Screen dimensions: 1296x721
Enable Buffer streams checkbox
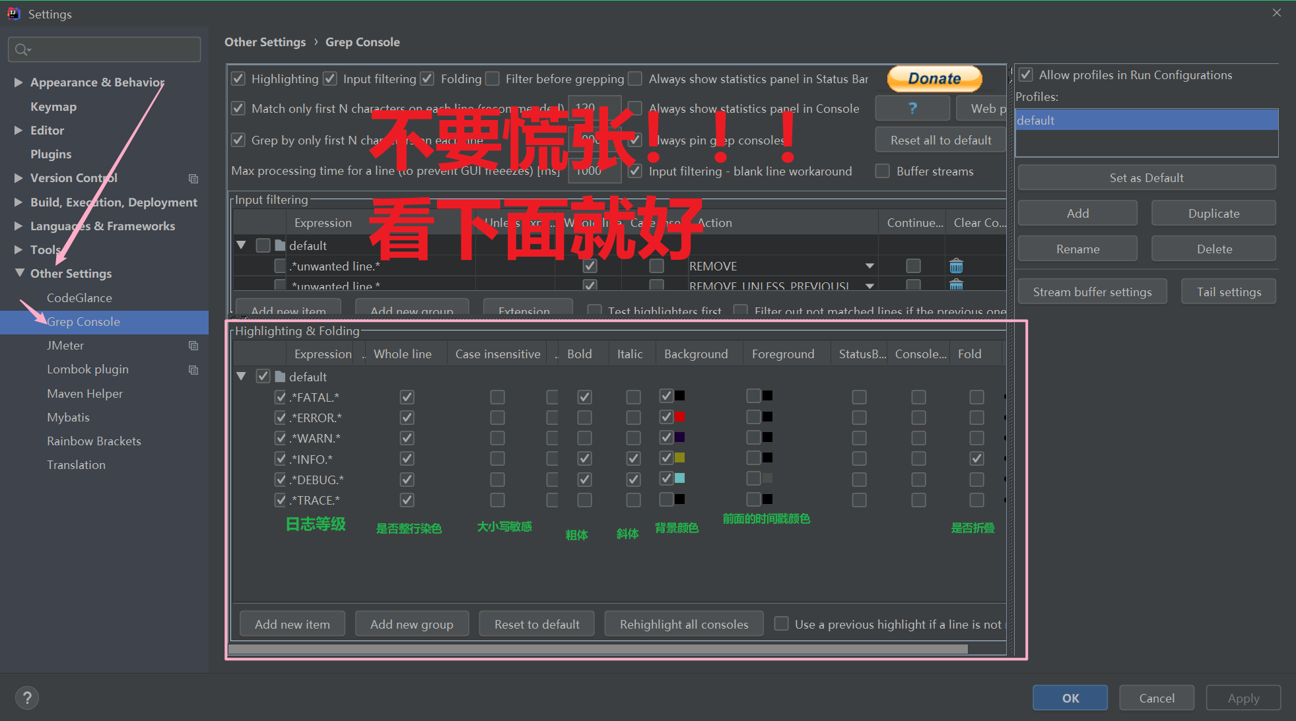(x=882, y=172)
